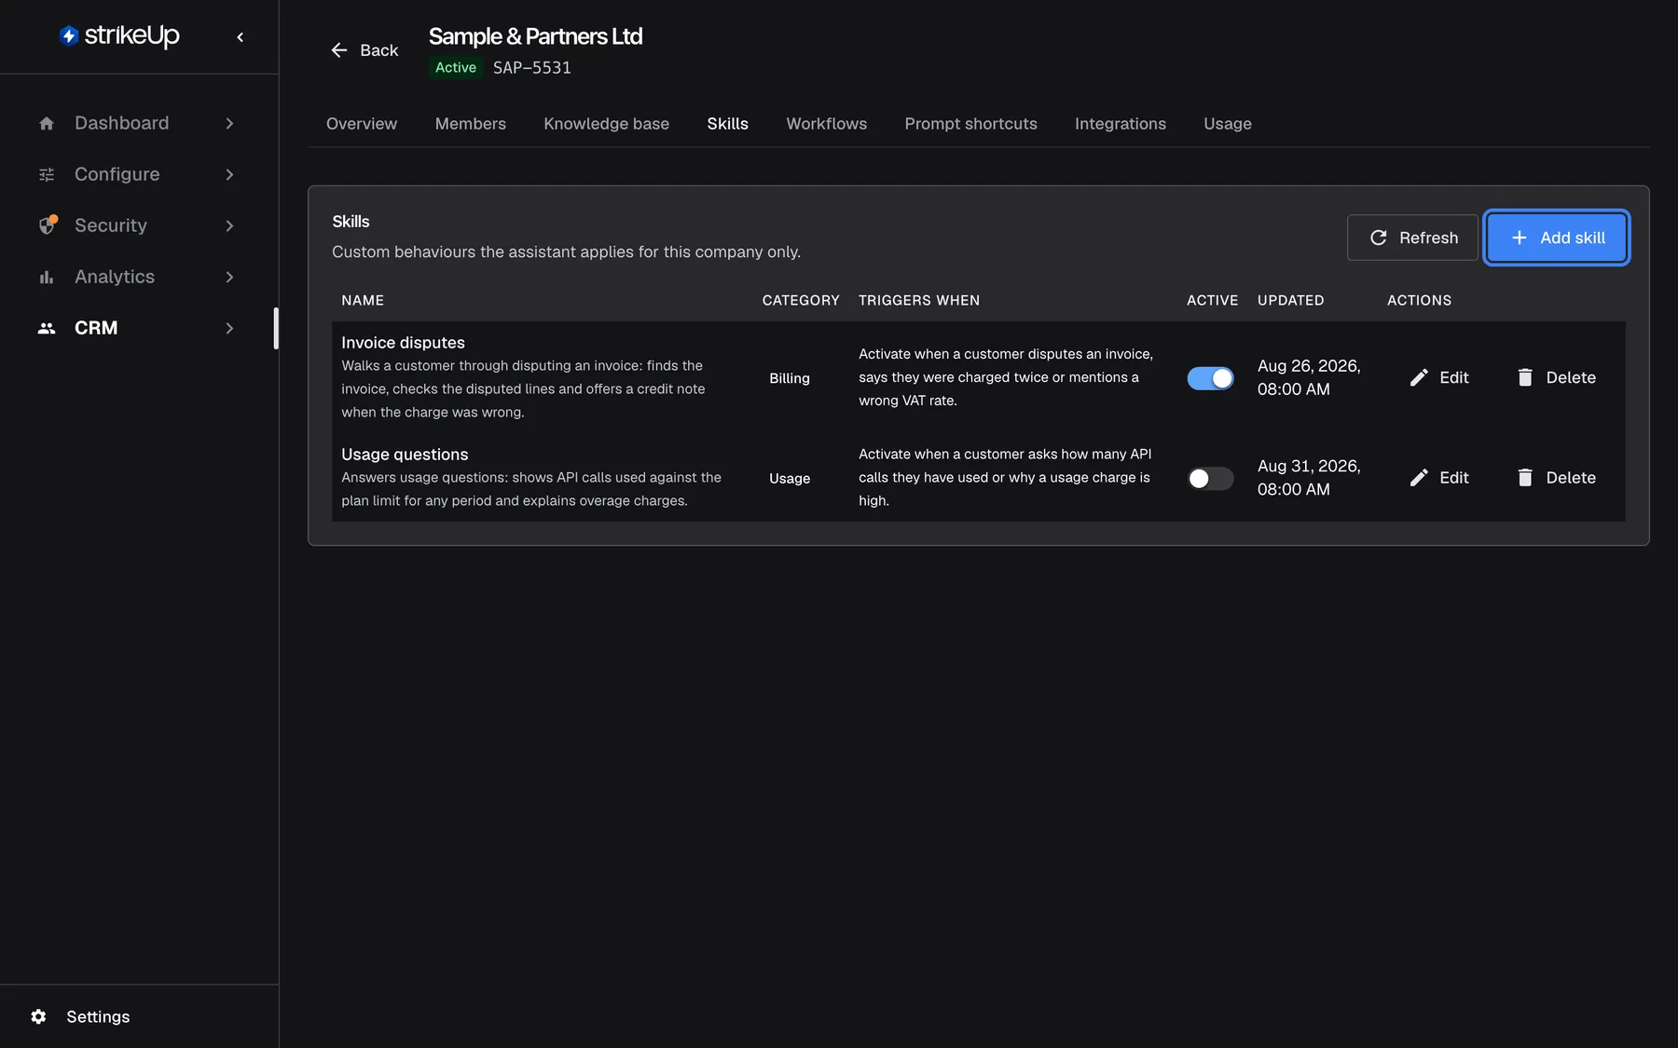Click the ACTIONS column header
Viewport: 1678px width, 1048px height.
click(x=1420, y=300)
